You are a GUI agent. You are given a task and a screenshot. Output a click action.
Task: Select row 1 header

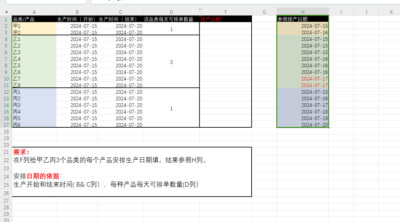[6, 19]
